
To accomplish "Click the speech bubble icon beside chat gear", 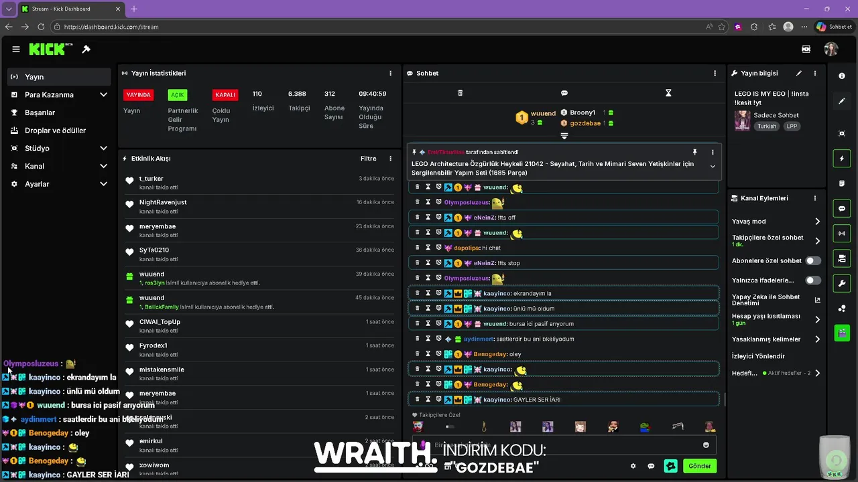I will 651,466.
